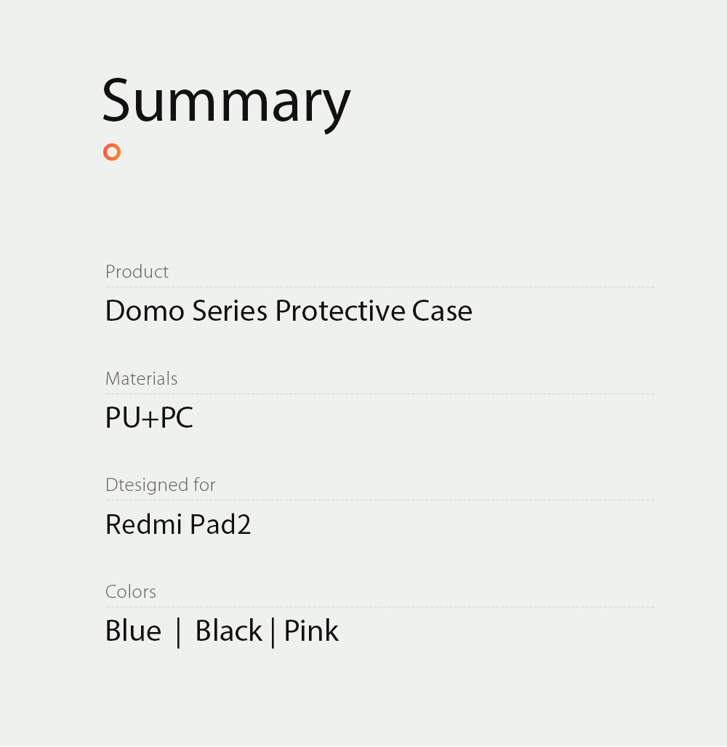Select the Product label
This screenshot has width=727, height=747.
(x=137, y=272)
